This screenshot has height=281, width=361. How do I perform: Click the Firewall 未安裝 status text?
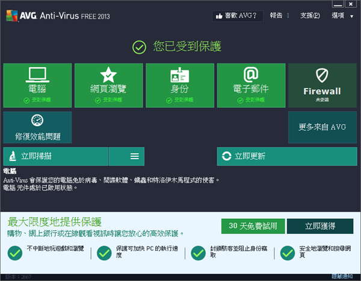[x=322, y=99]
